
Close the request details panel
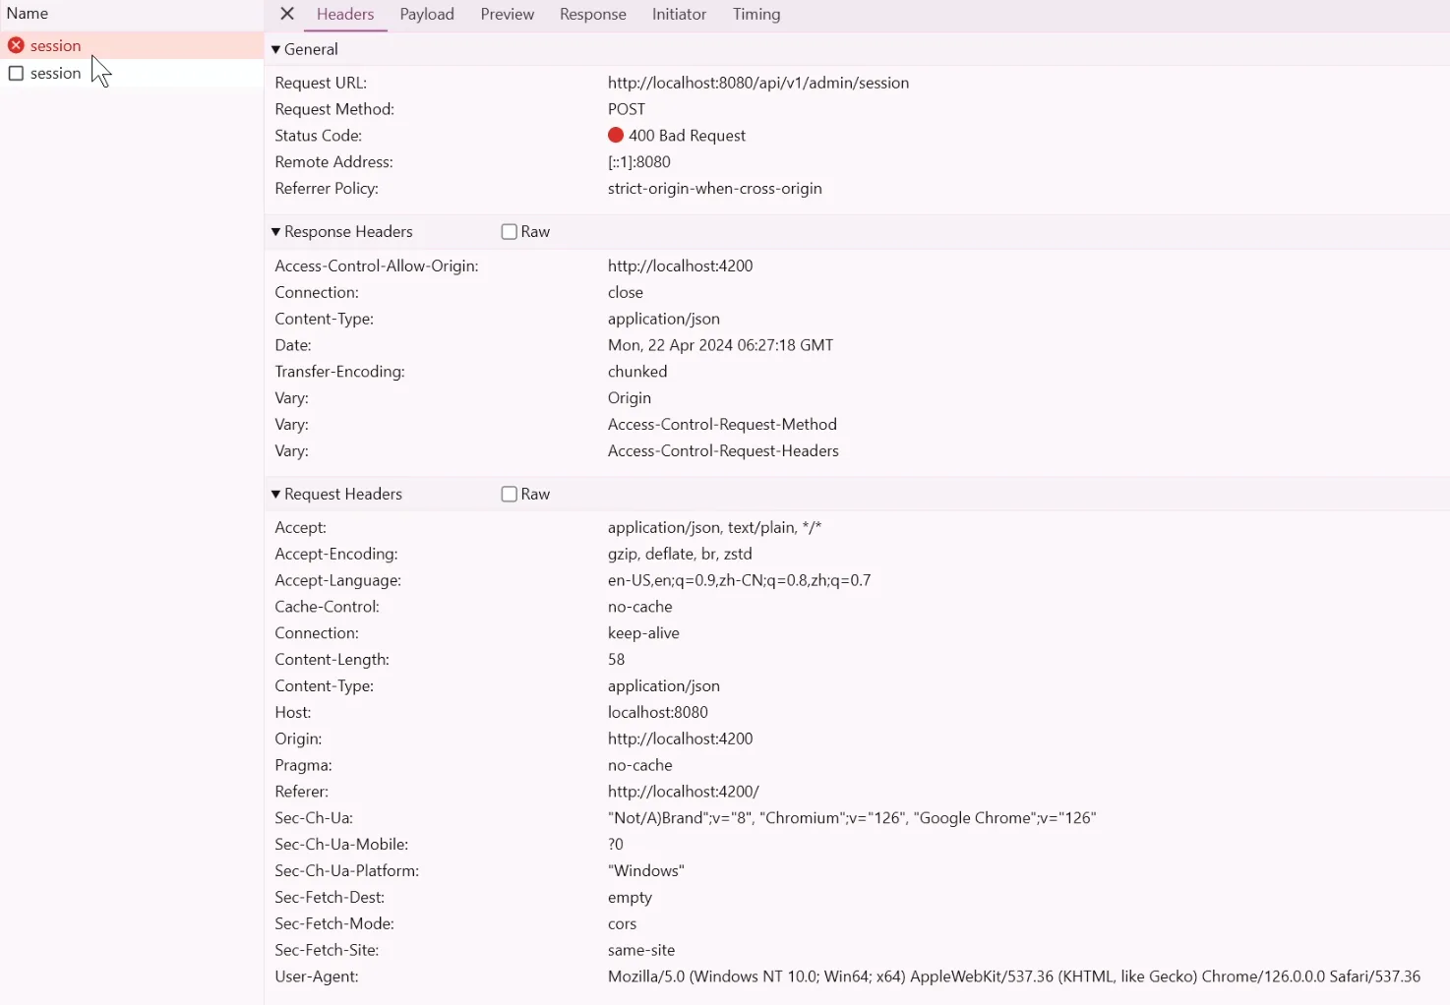pyautogui.click(x=287, y=14)
